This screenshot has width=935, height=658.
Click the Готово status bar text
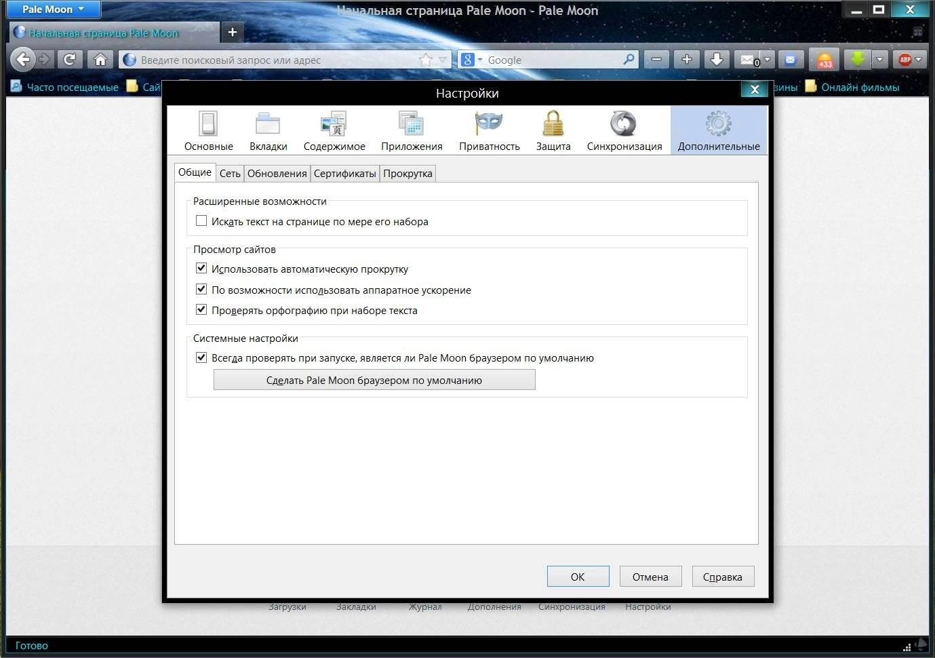[x=31, y=645]
